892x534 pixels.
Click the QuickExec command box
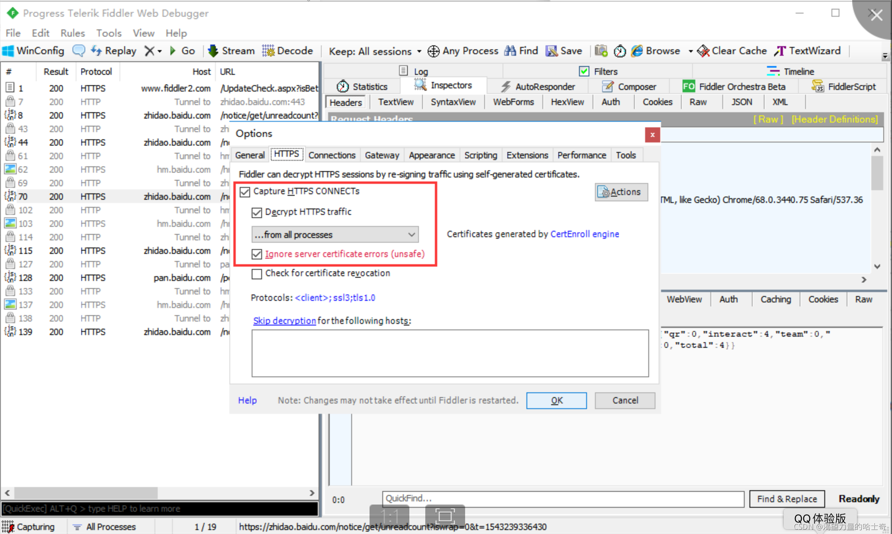pos(160,509)
